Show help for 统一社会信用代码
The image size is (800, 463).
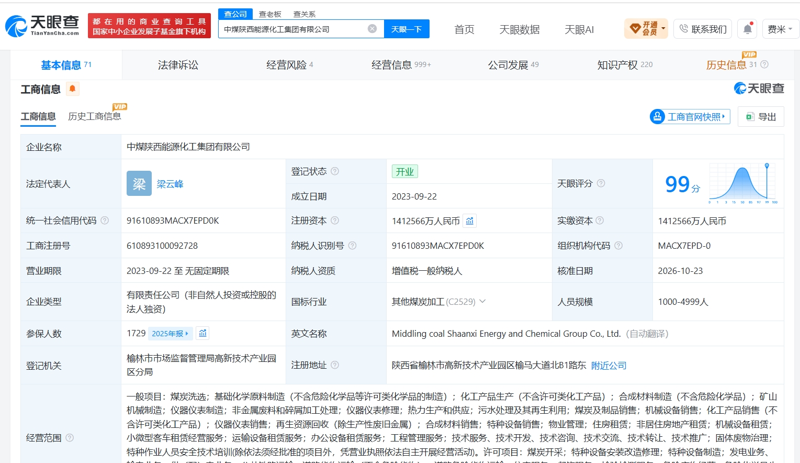pos(105,221)
